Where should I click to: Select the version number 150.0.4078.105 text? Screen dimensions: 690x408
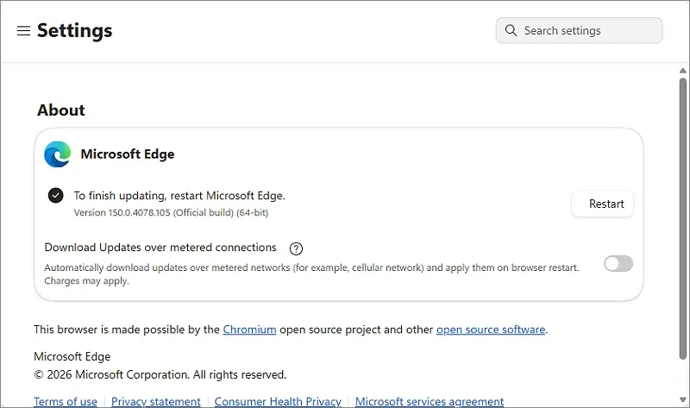139,212
